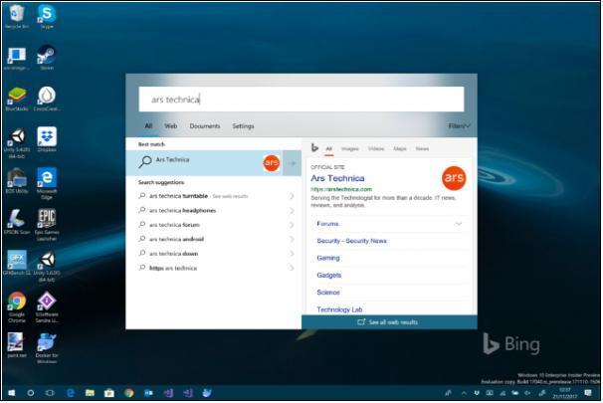Select the Unity shortcut beside GFXBench GL
Screen dimensions: 603x403
click(x=47, y=266)
